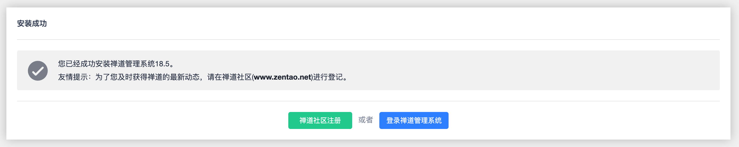Click the 安装成功 heading
Image resolution: width=739 pixels, height=147 pixels.
point(32,23)
